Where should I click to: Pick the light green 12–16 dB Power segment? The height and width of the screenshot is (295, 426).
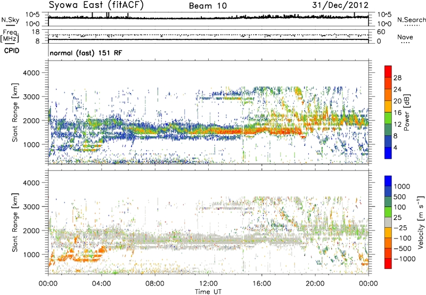[x=388, y=118]
